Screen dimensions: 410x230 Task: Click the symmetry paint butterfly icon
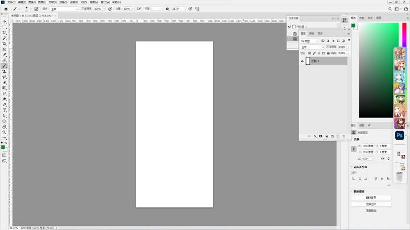(197, 9)
